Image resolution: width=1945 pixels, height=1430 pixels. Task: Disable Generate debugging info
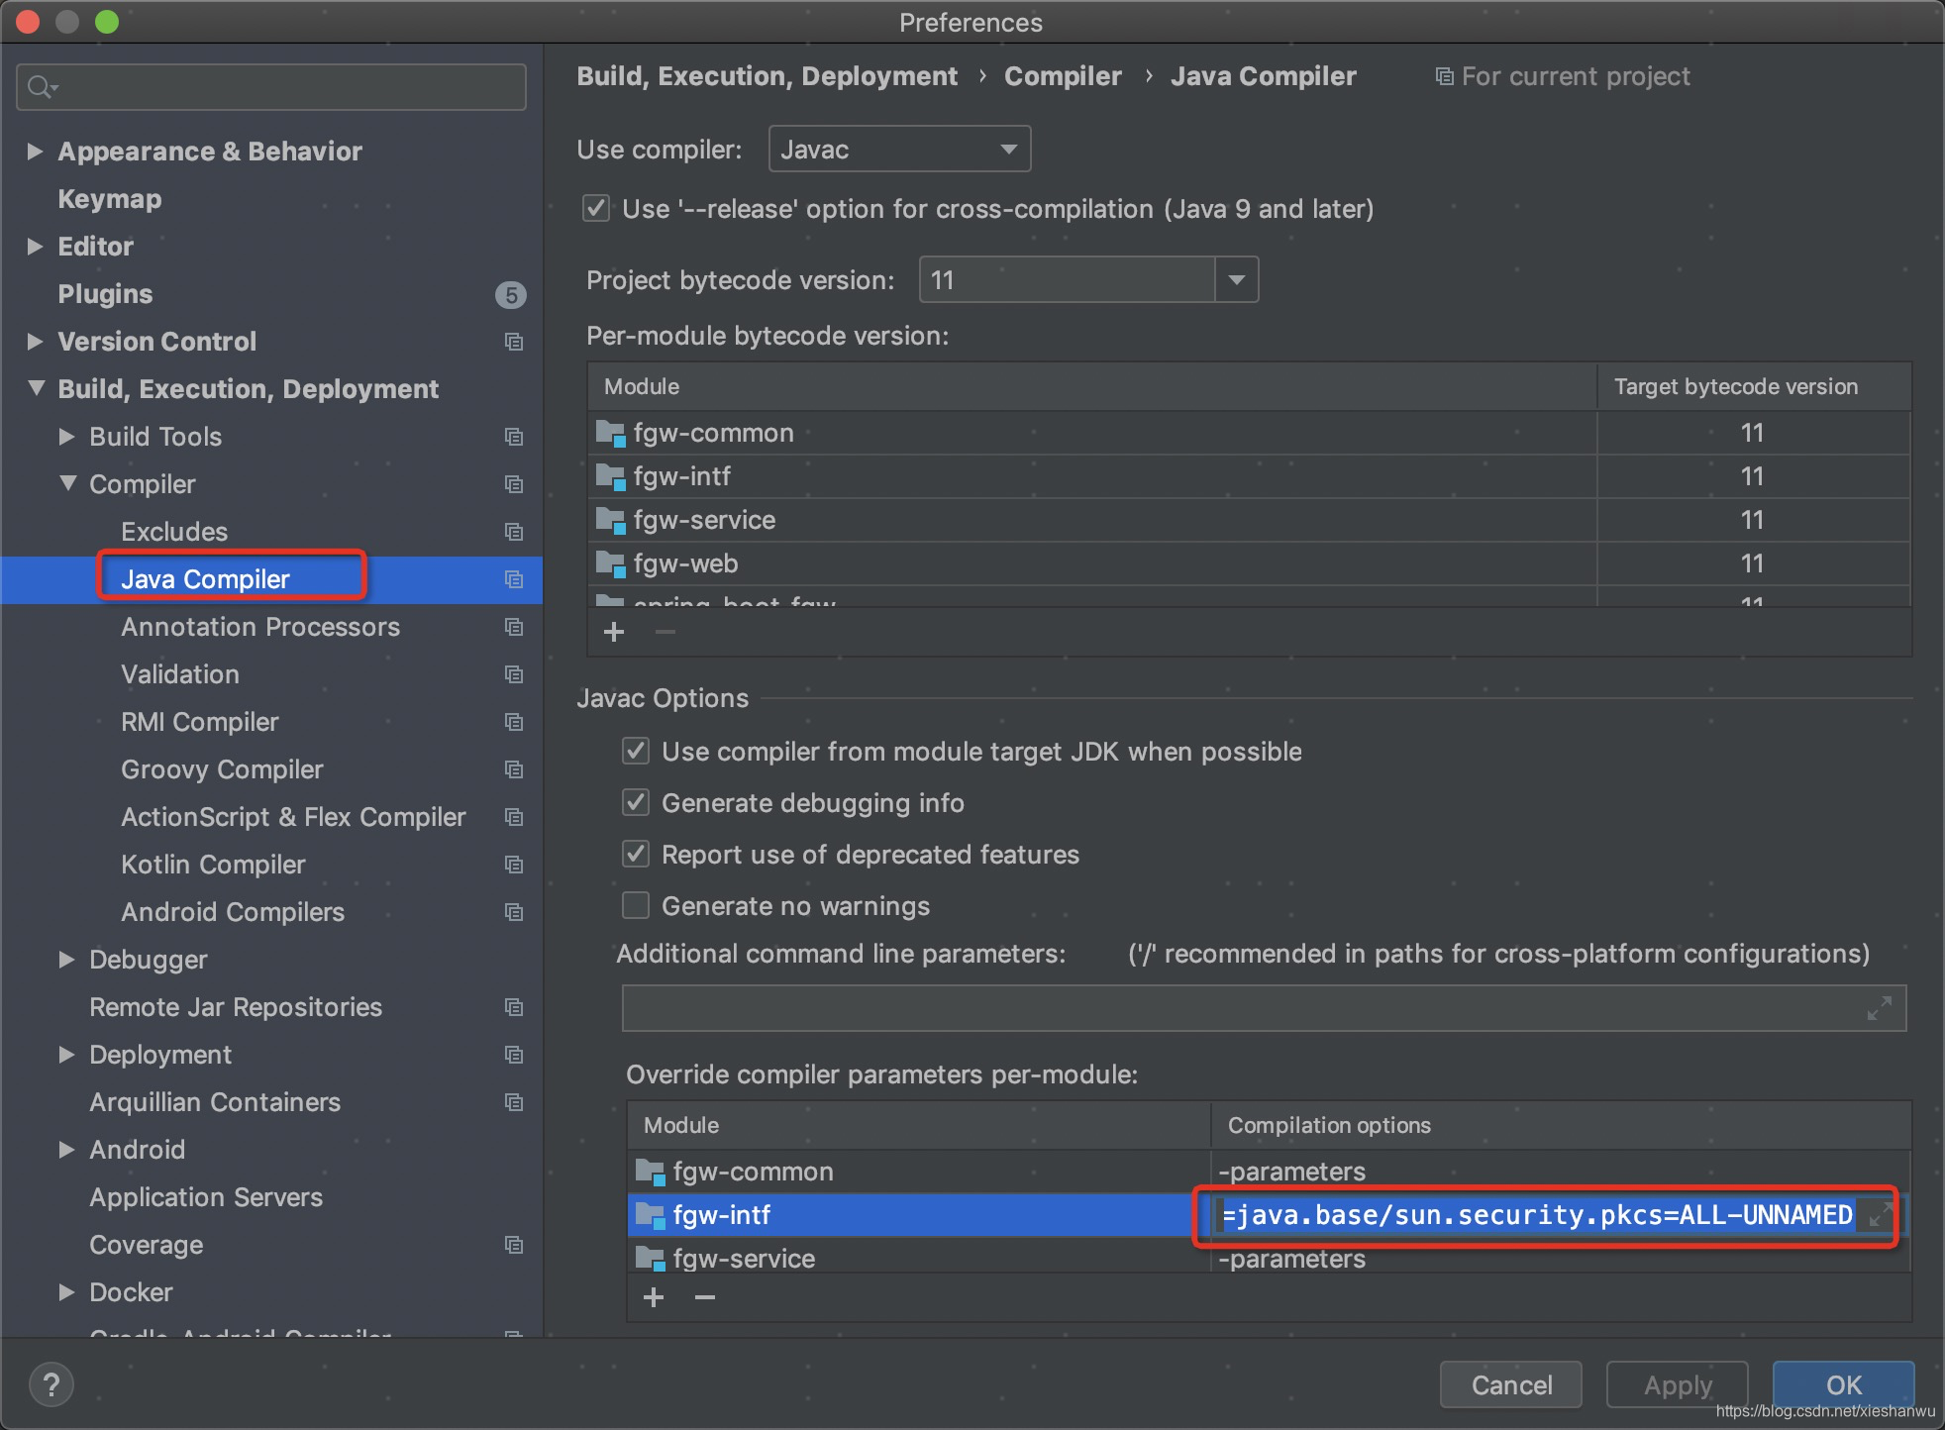pyautogui.click(x=636, y=803)
